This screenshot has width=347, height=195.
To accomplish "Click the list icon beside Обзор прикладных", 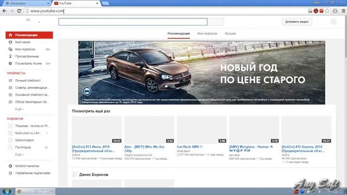I will 10,102.
